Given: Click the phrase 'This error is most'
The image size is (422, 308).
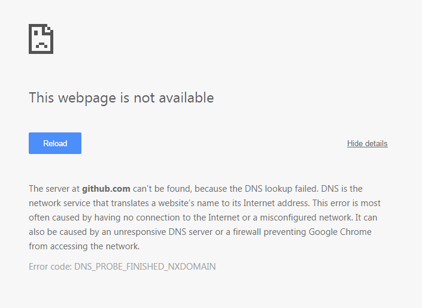Looking at the screenshot, I should [x=347, y=203].
